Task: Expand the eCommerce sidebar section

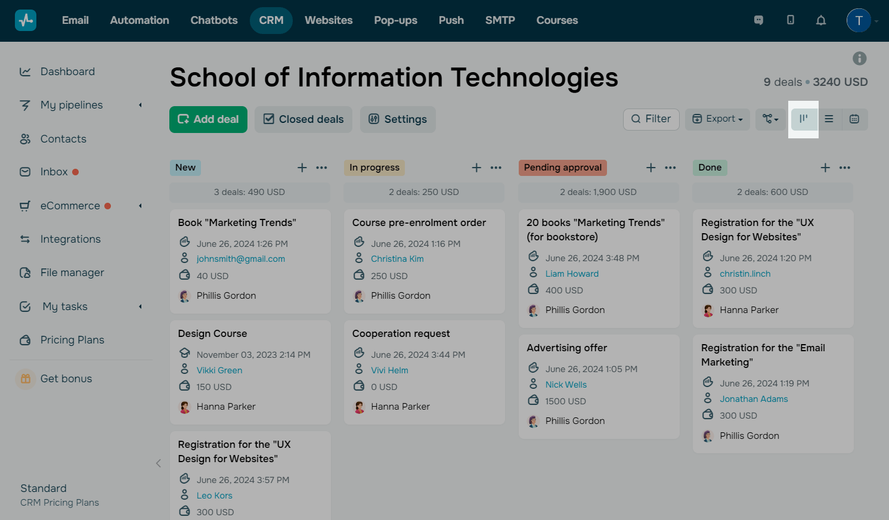Action: (x=141, y=206)
